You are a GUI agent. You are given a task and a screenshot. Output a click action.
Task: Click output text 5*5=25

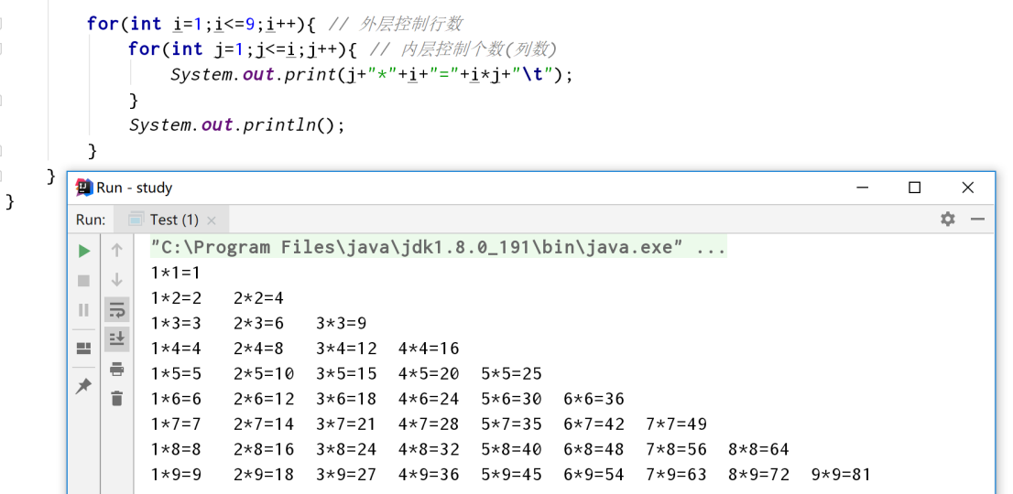tap(512, 374)
